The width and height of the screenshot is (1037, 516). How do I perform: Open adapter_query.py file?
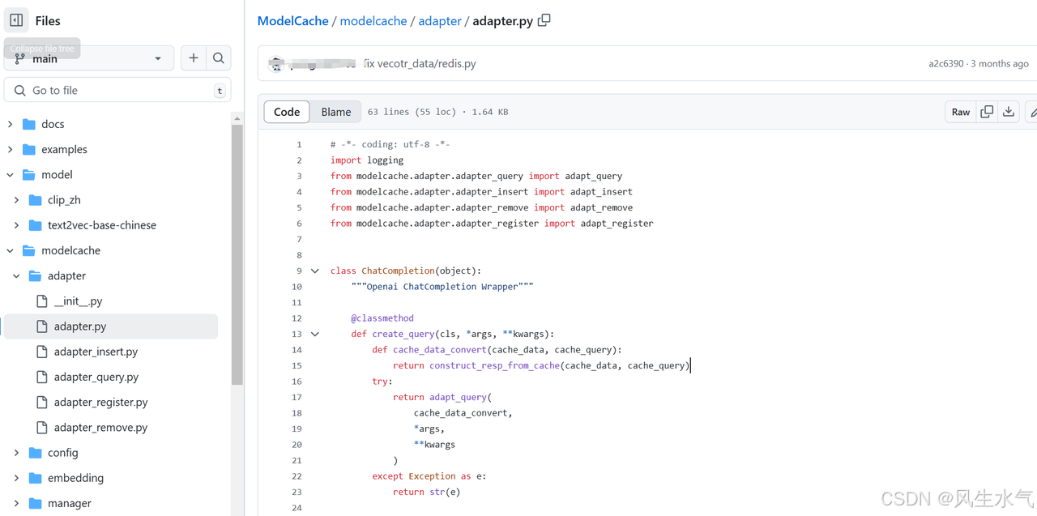[x=96, y=377]
